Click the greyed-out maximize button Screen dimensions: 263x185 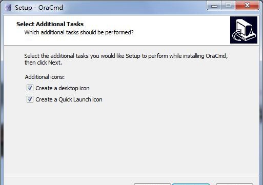(x=228, y=6)
